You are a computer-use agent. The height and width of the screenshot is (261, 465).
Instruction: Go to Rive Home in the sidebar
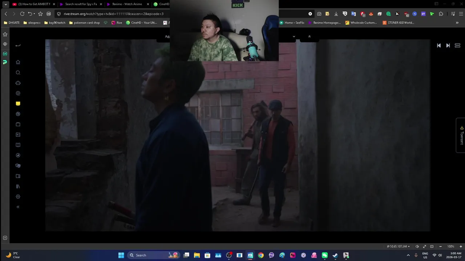(18, 62)
